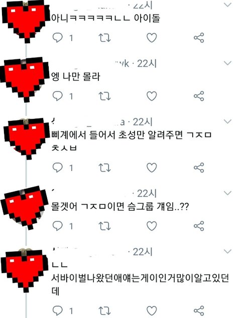The image size is (241, 318).
Task: Like the '아니ㅋㅋㅋㅋㅋㄴㄴ 아이돌' tweet
Action: [152, 38]
